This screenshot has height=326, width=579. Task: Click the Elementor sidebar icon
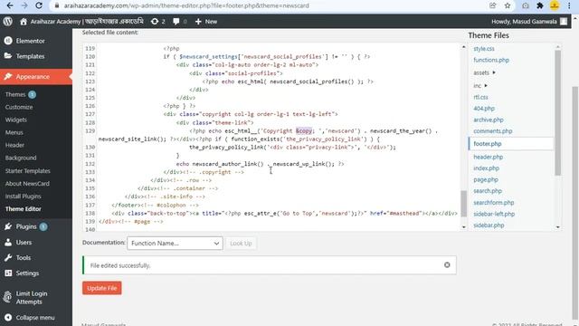pyautogui.click(x=8, y=41)
